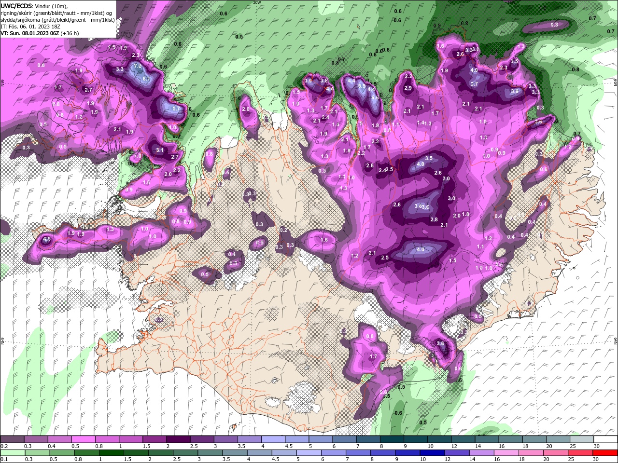Click the upper scale swatch starting at 14

(x=487, y=439)
